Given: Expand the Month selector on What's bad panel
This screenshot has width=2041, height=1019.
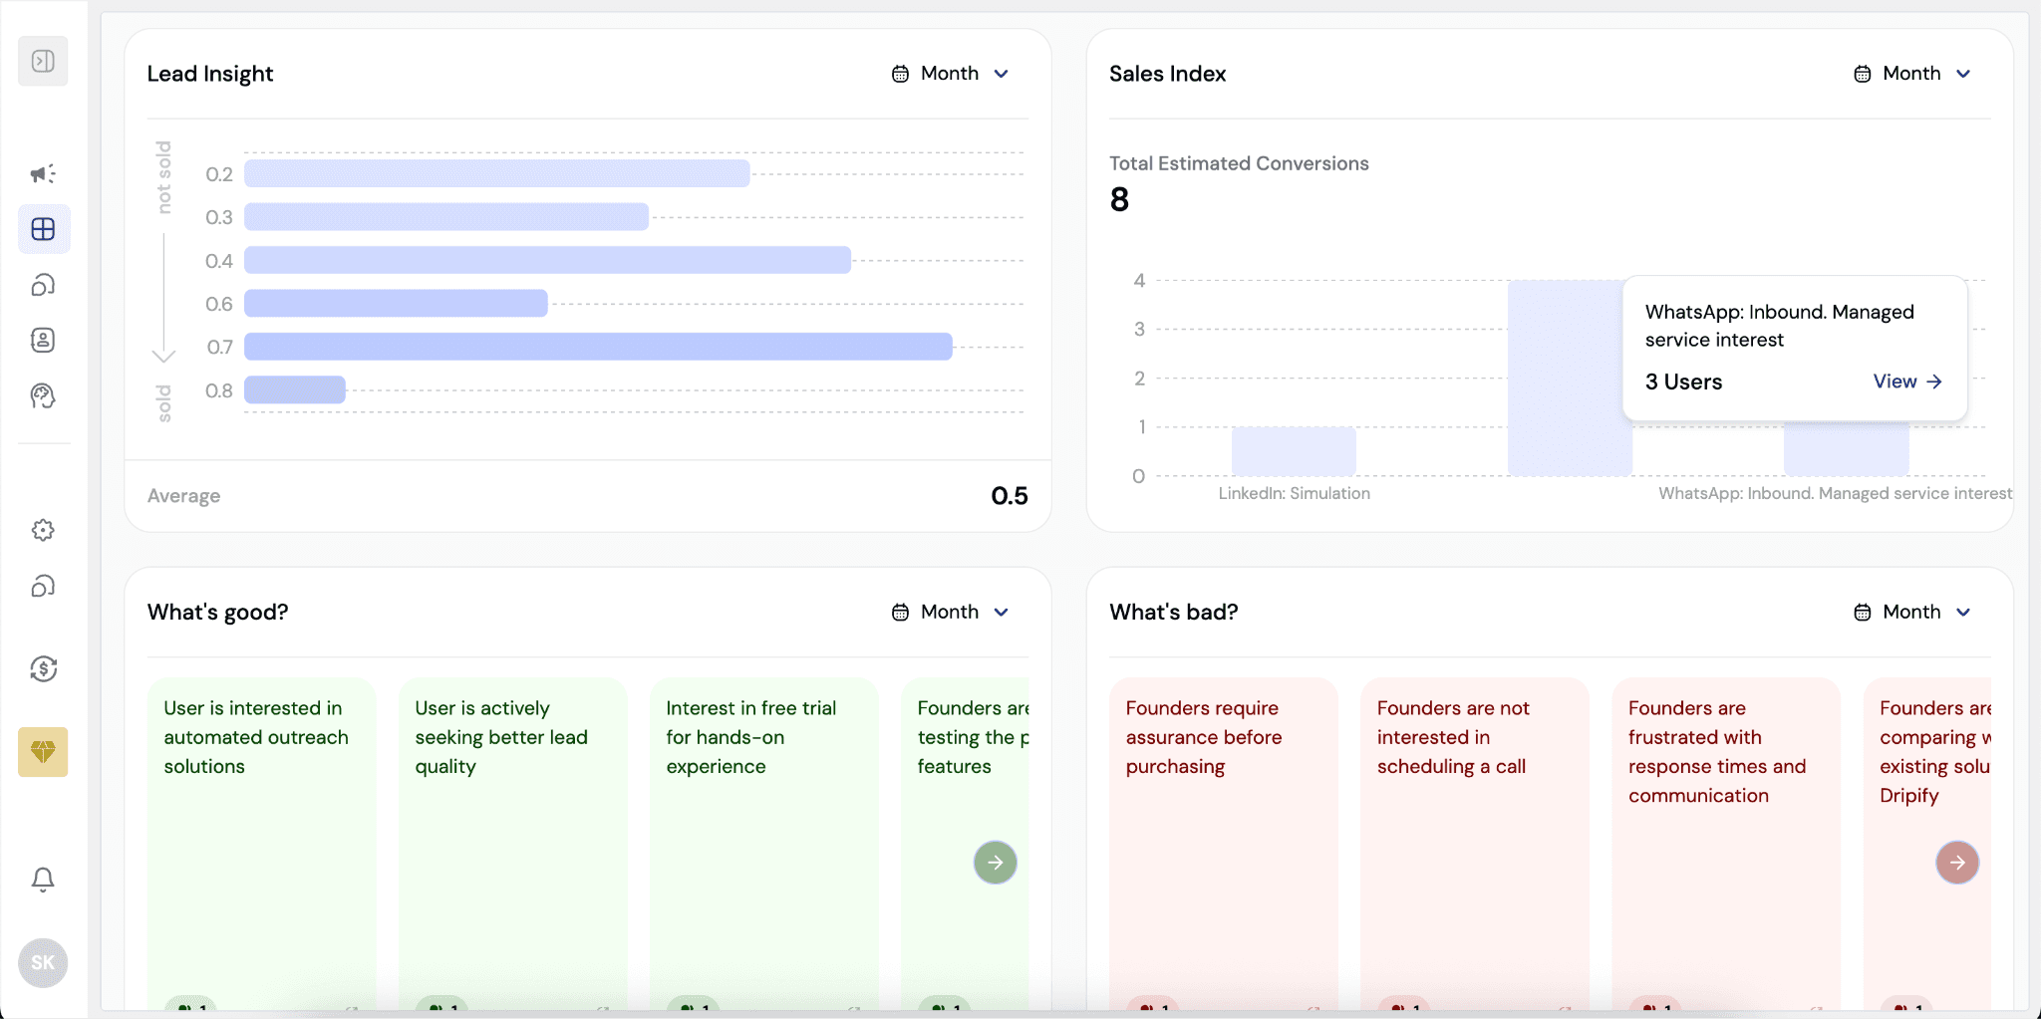Looking at the screenshot, I should pyautogui.click(x=1911, y=612).
